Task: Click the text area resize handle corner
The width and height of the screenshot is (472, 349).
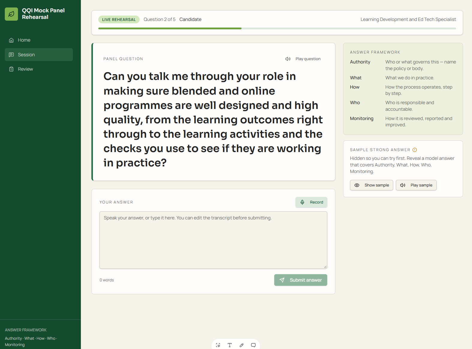Action: point(325,267)
